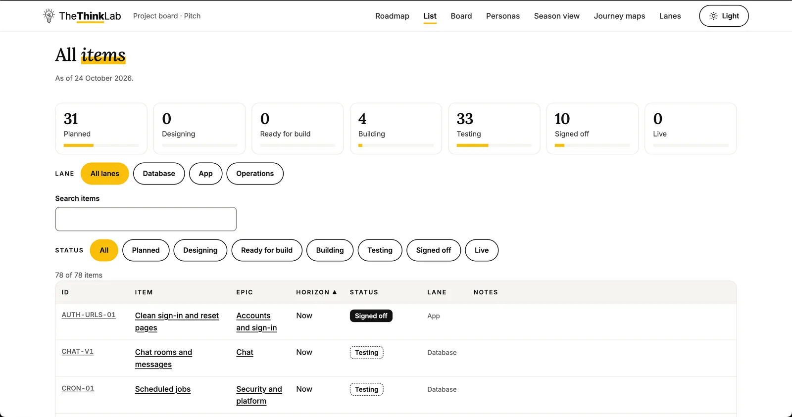The height and width of the screenshot is (417, 792).
Task: Filter status to Designing
Action: [200, 250]
